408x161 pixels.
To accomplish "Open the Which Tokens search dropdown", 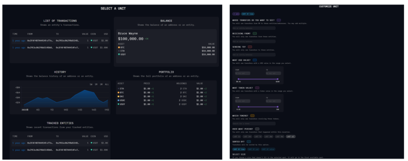I will [x=254, y=124].
